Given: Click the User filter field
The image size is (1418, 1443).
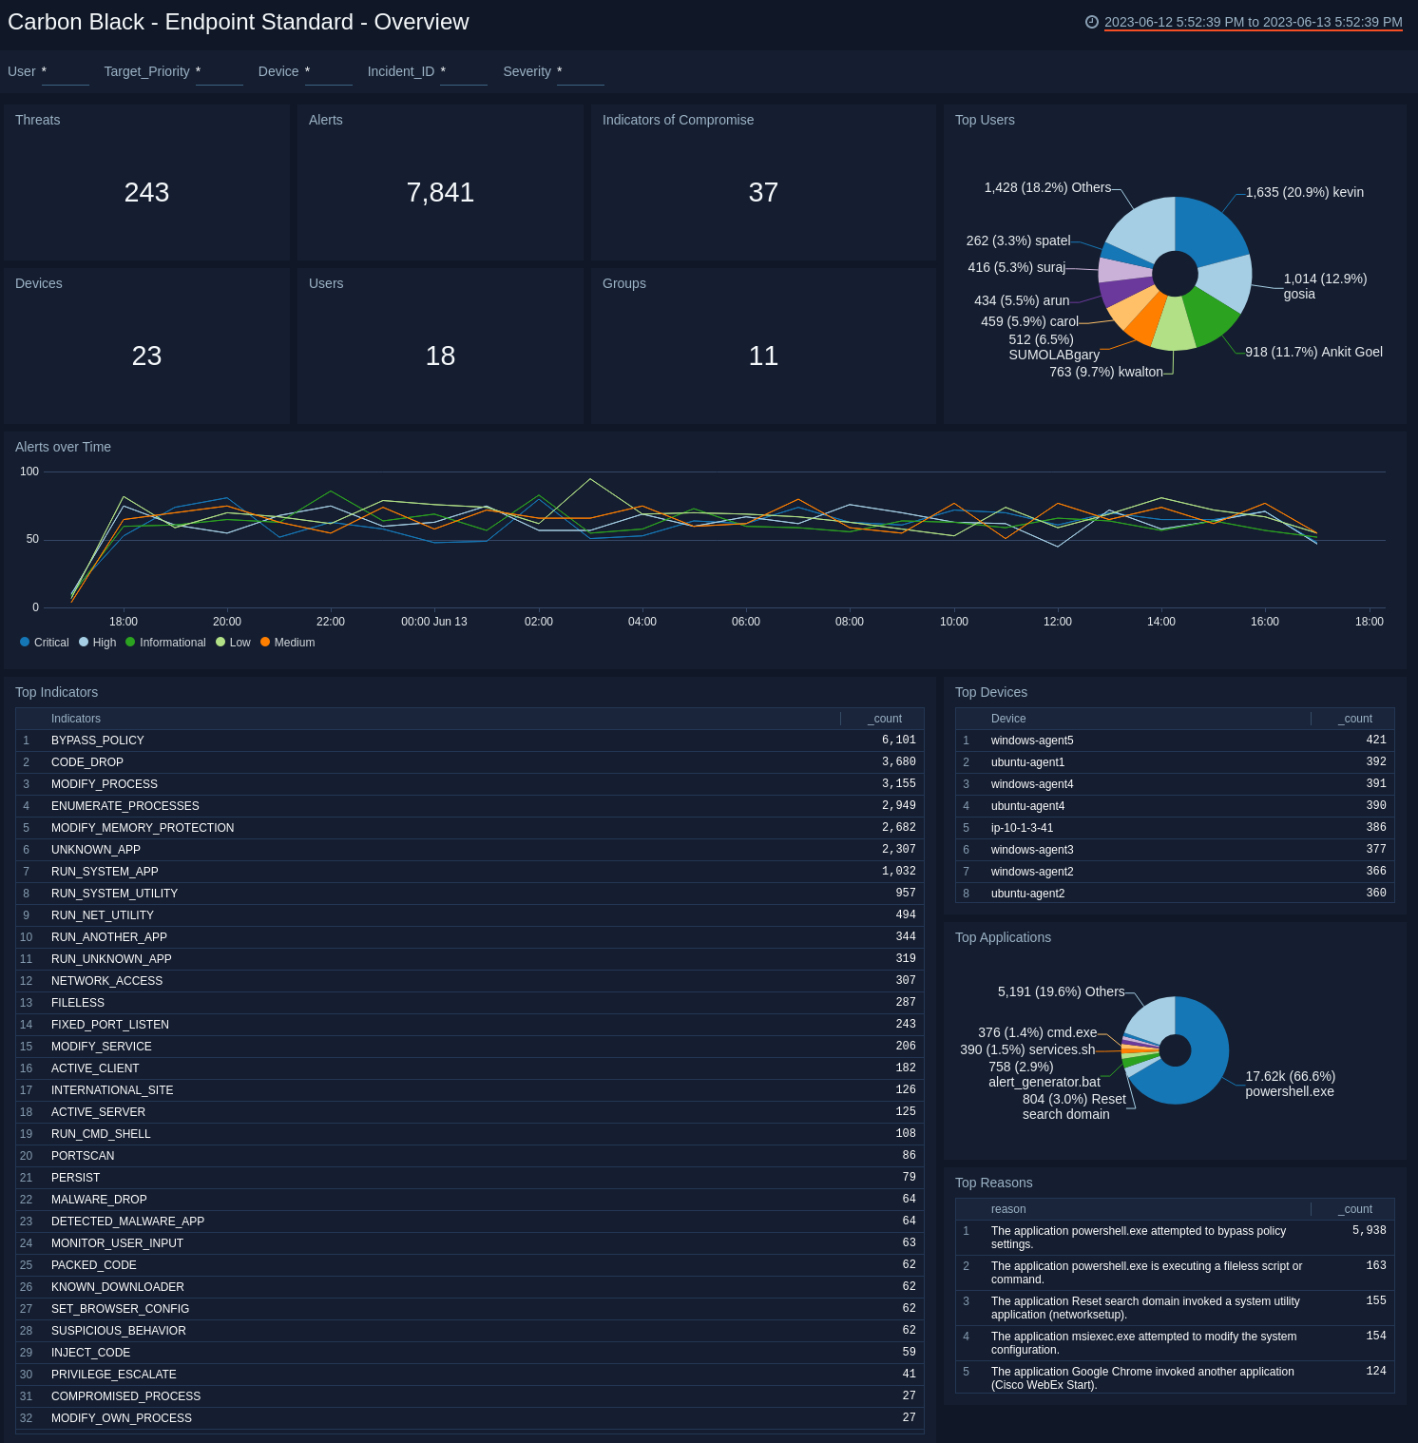Looking at the screenshot, I should click(65, 74).
